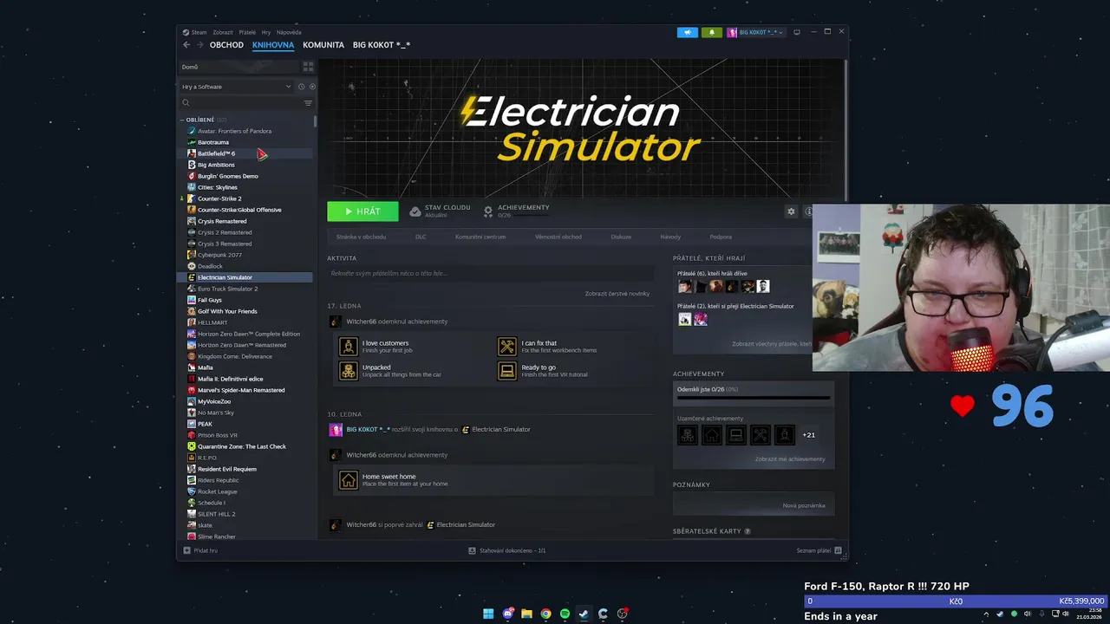This screenshot has height=624, width=1110.
Task: Open the notifications bell button
Action: (711, 32)
